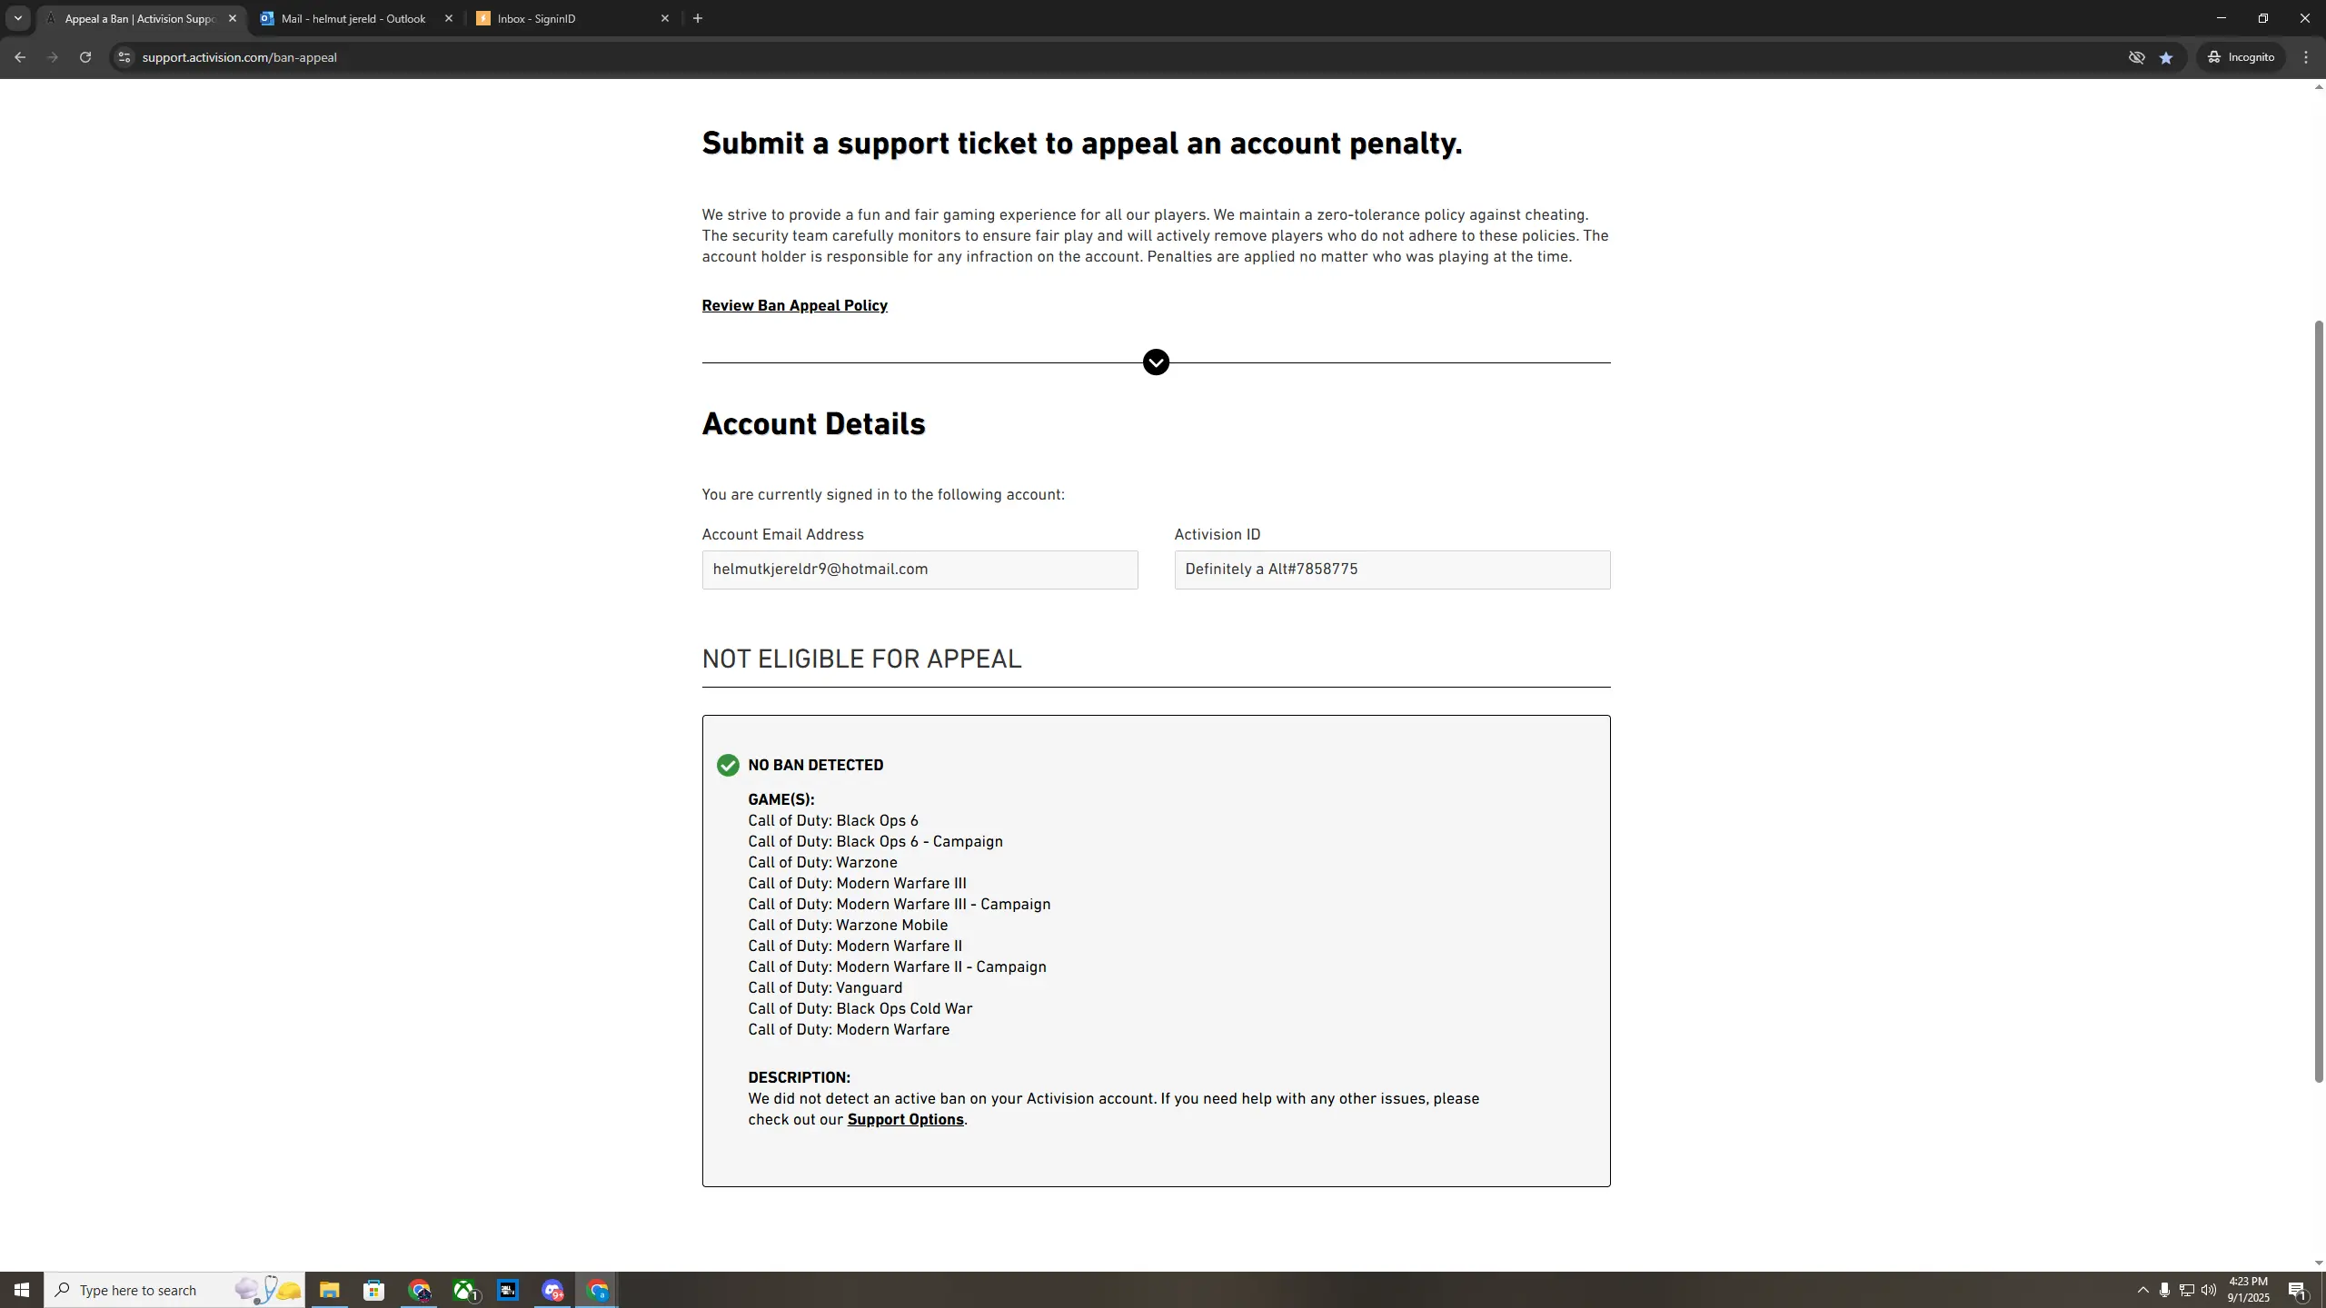This screenshot has height=1308, width=2326.
Task: Open File Explorer from the taskbar
Action: 329,1290
